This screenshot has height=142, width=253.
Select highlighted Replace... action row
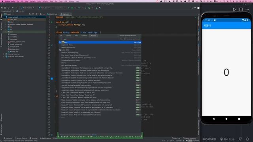(100, 42)
